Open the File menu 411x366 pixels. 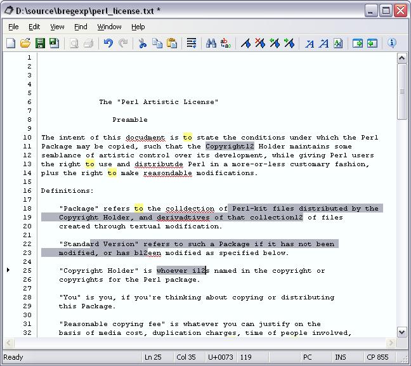(x=13, y=27)
